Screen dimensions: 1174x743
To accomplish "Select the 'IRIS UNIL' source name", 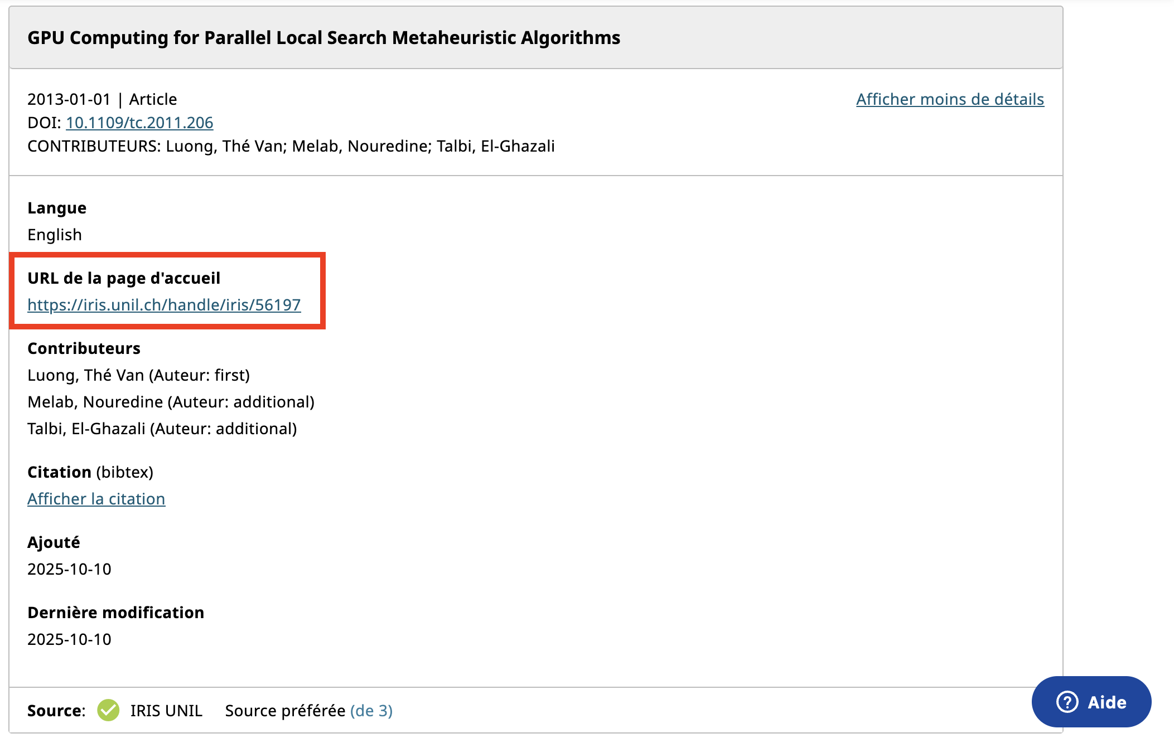I will click(x=166, y=711).
